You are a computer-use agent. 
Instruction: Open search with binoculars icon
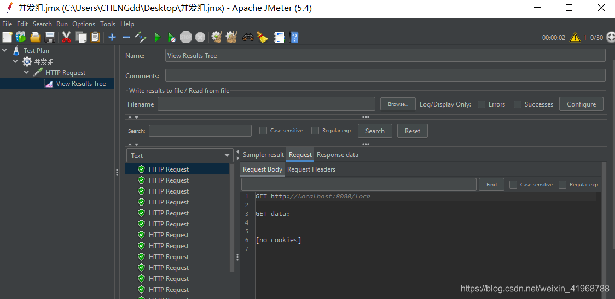click(248, 38)
